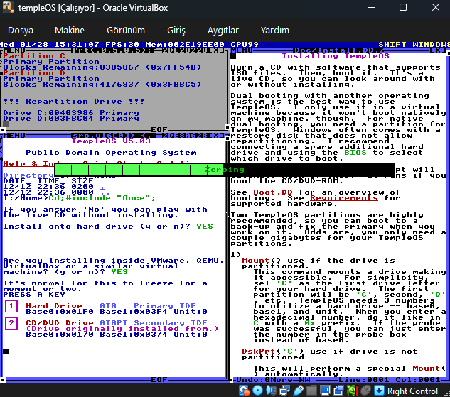Click 'Drive C:00403986 Primary' line

pos(71,113)
